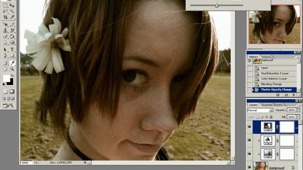Set history brush source to Open state
This screenshot has height=170, width=303.
tap(250, 68)
